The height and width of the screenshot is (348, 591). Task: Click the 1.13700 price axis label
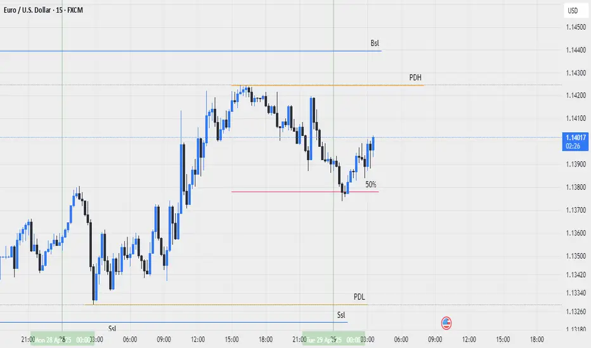[576, 210]
